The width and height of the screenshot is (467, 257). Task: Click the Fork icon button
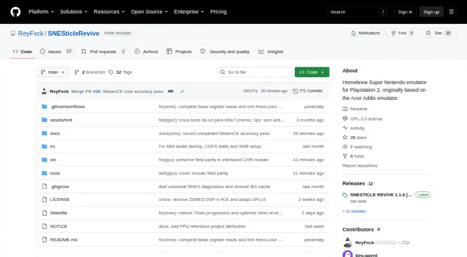coord(393,33)
